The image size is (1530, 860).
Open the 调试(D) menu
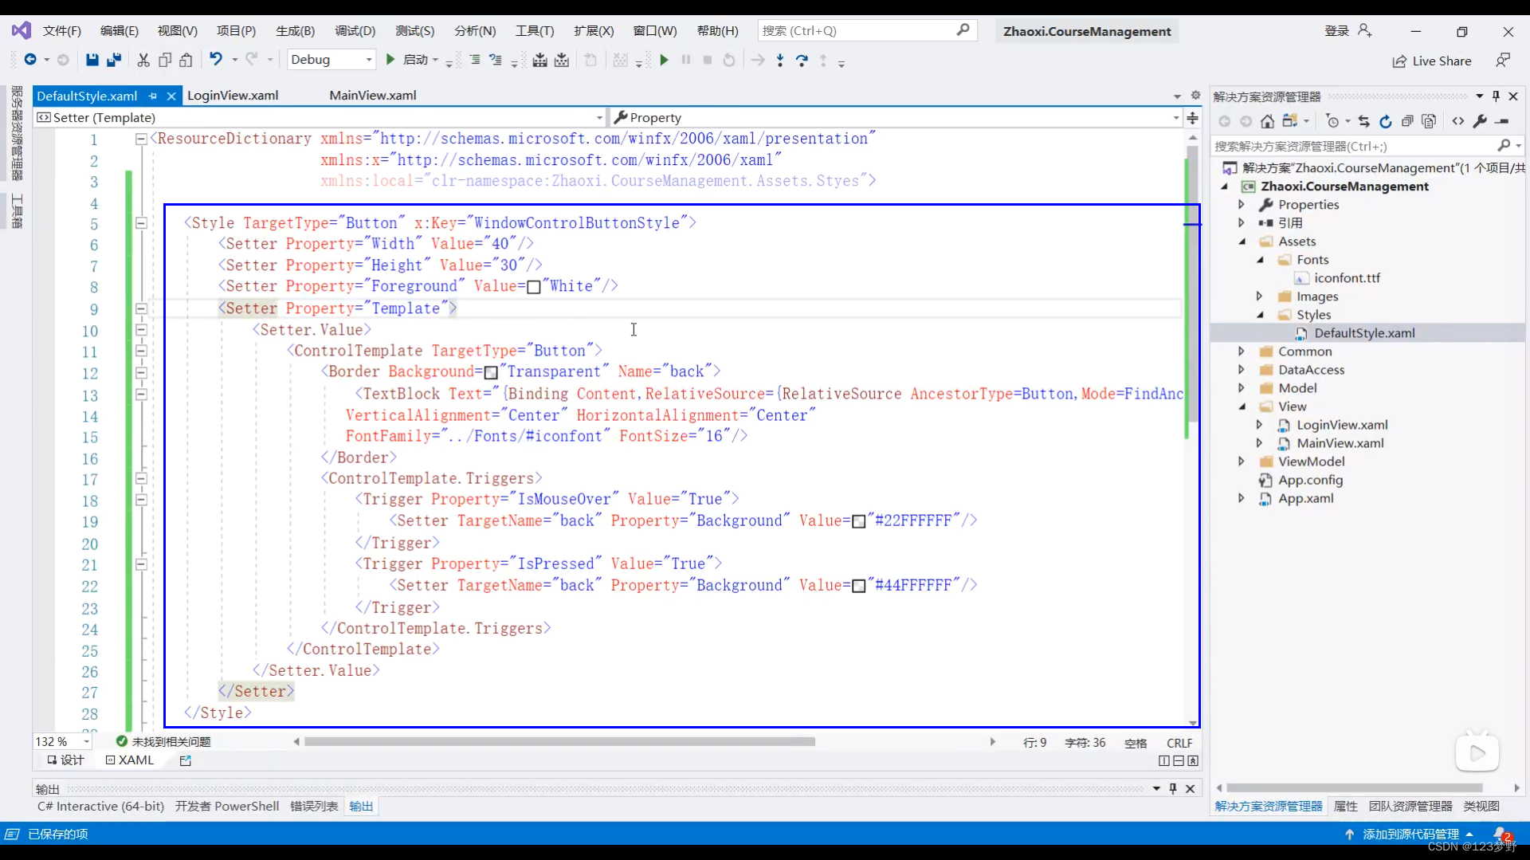click(x=355, y=30)
